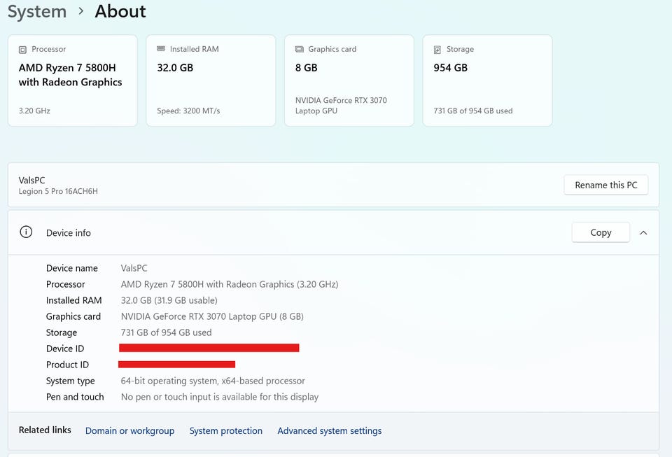
Task: Go back to System breadcrumb
Action: pos(37,11)
